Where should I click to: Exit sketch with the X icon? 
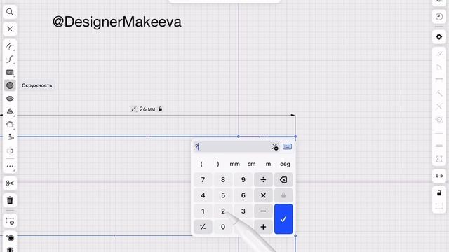(10, 29)
